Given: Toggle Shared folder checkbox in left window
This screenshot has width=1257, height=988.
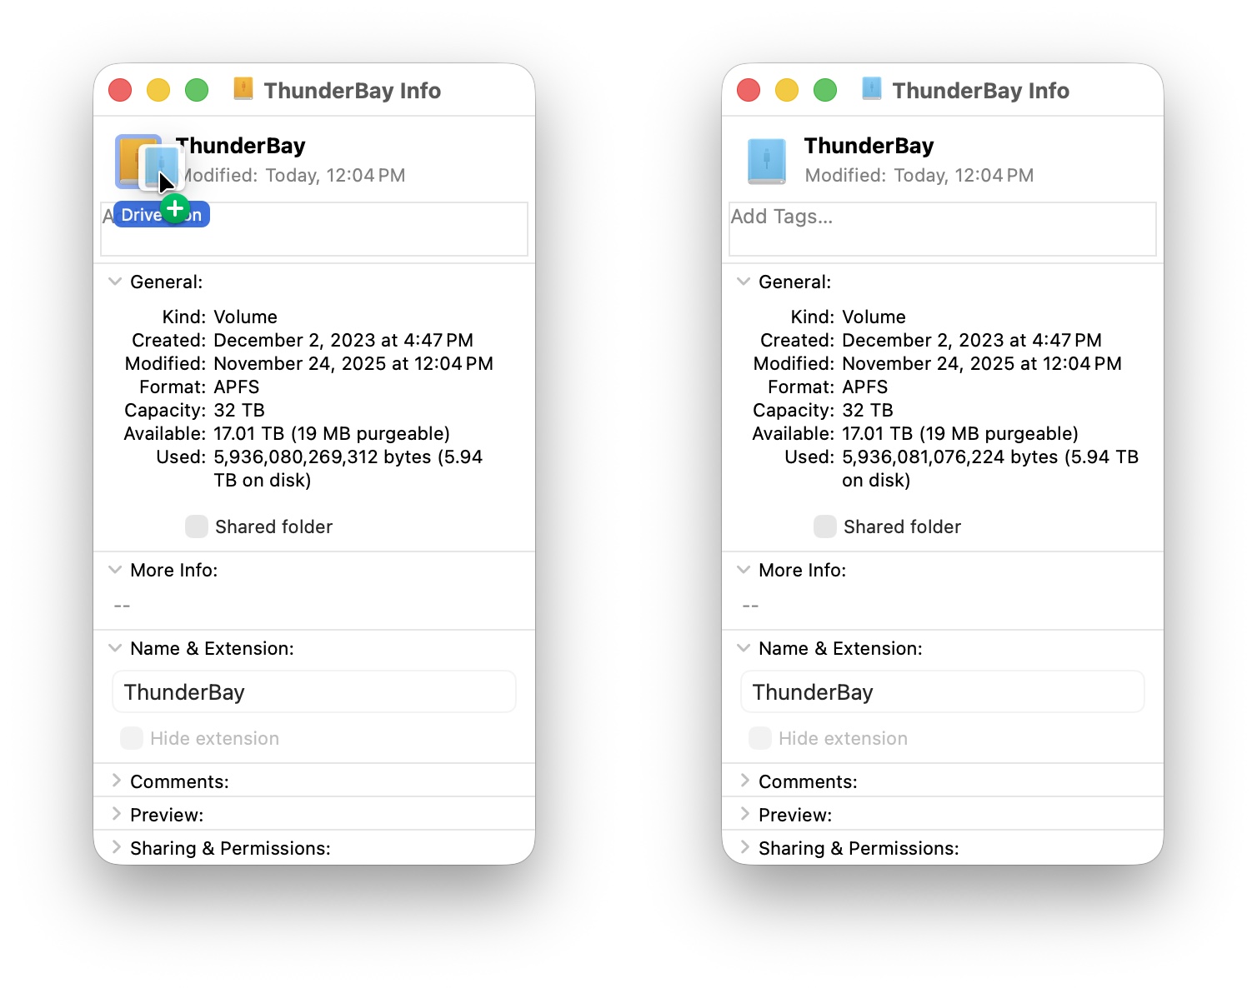Looking at the screenshot, I should (197, 526).
